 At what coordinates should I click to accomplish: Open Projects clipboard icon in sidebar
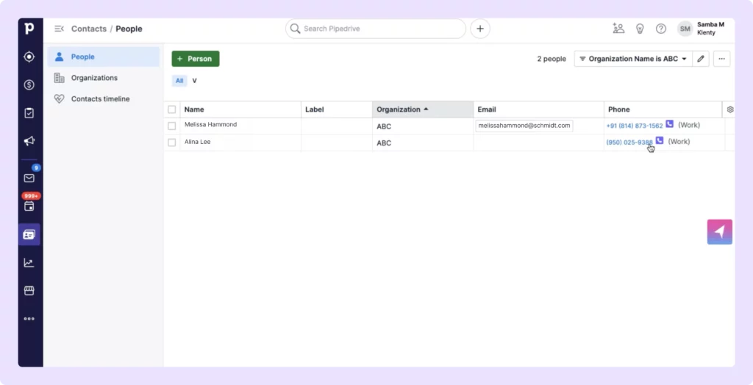[x=29, y=113]
